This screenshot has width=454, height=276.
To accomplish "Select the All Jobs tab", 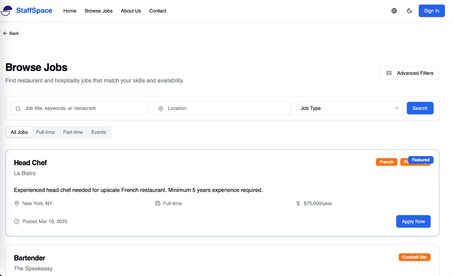I will (x=19, y=132).
